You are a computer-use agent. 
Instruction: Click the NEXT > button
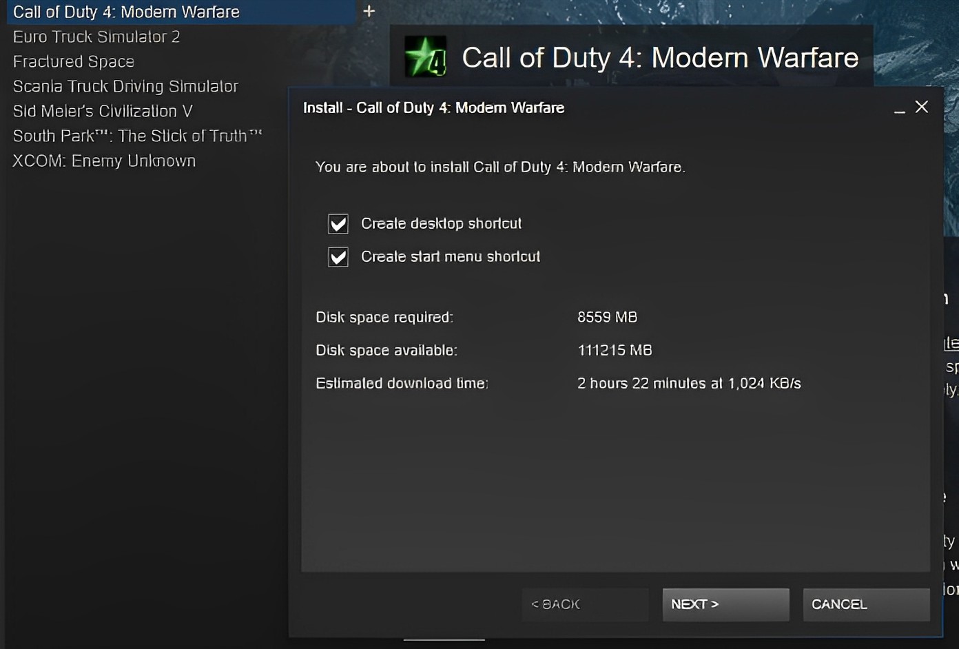725,604
